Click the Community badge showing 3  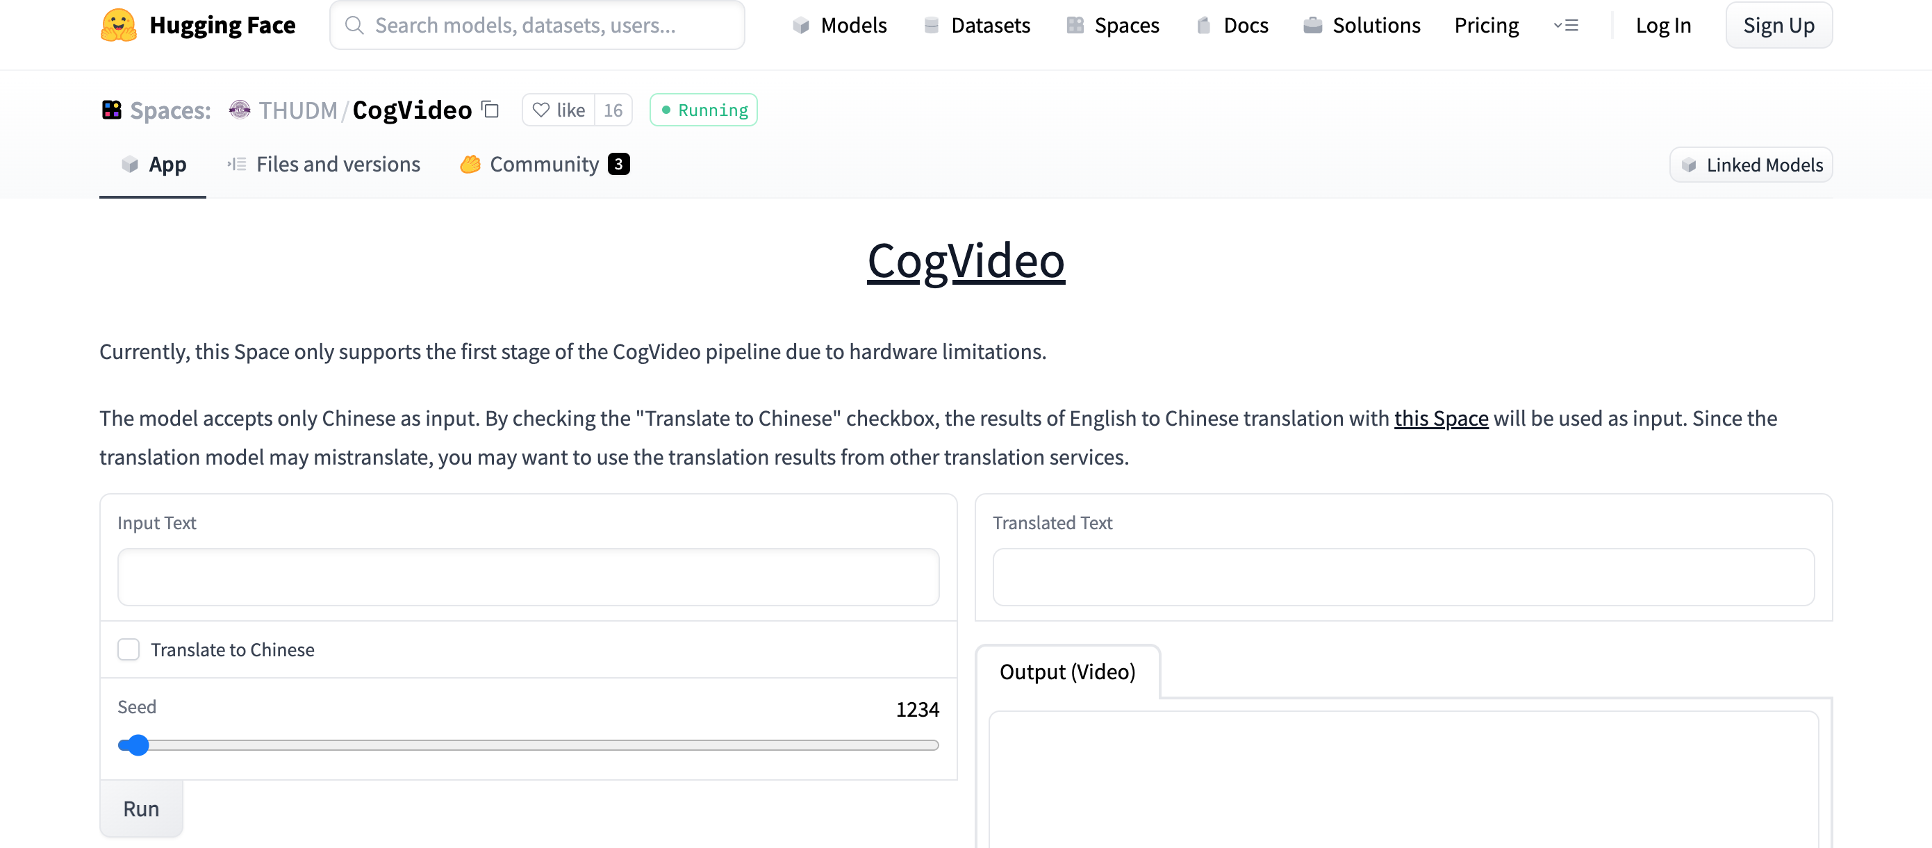619,164
